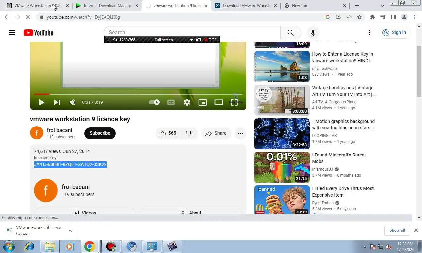The height and width of the screenshot is (253, 422).
Task: Click the YouTube search magnifier button
Action: (x=290, y=33)
